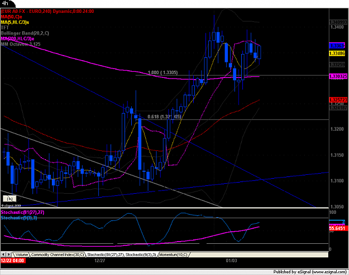Click the (+) expand button on chart

click(x=9, y=198)
